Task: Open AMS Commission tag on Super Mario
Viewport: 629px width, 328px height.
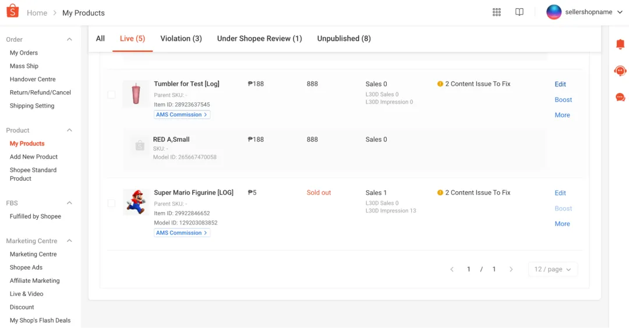Action: pyautogui.click(x=182, y=233)
